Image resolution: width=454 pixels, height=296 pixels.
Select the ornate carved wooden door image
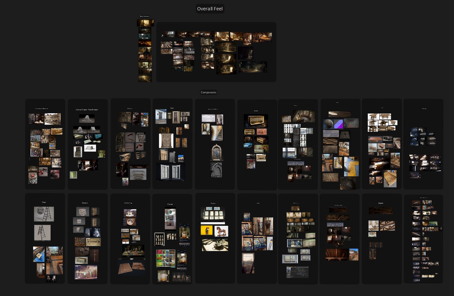166,141
